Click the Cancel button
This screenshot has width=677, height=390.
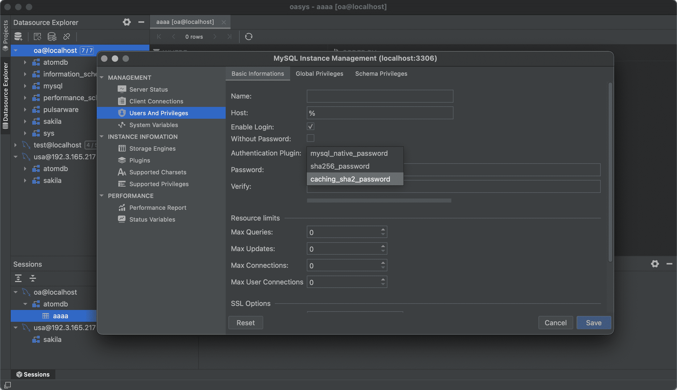tap(556, 323)
